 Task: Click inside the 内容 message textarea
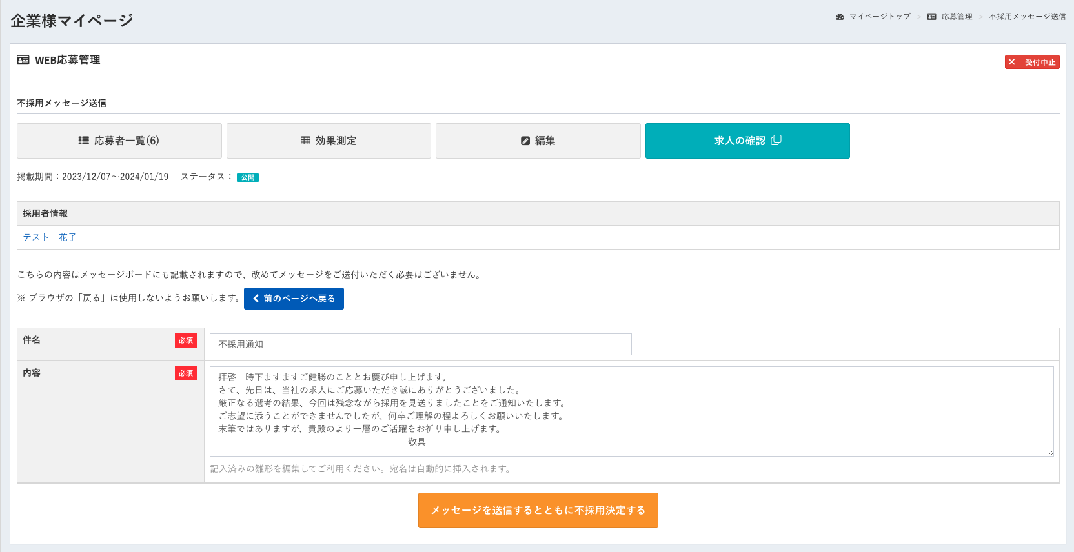[632, 411]
